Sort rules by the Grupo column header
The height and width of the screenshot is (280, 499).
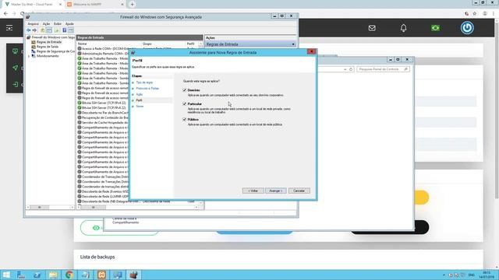tap(163, 44)
